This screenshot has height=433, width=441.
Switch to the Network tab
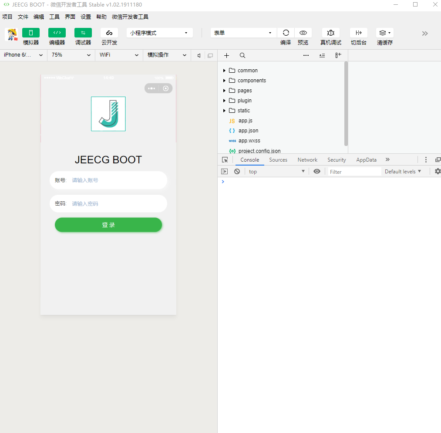307,159
